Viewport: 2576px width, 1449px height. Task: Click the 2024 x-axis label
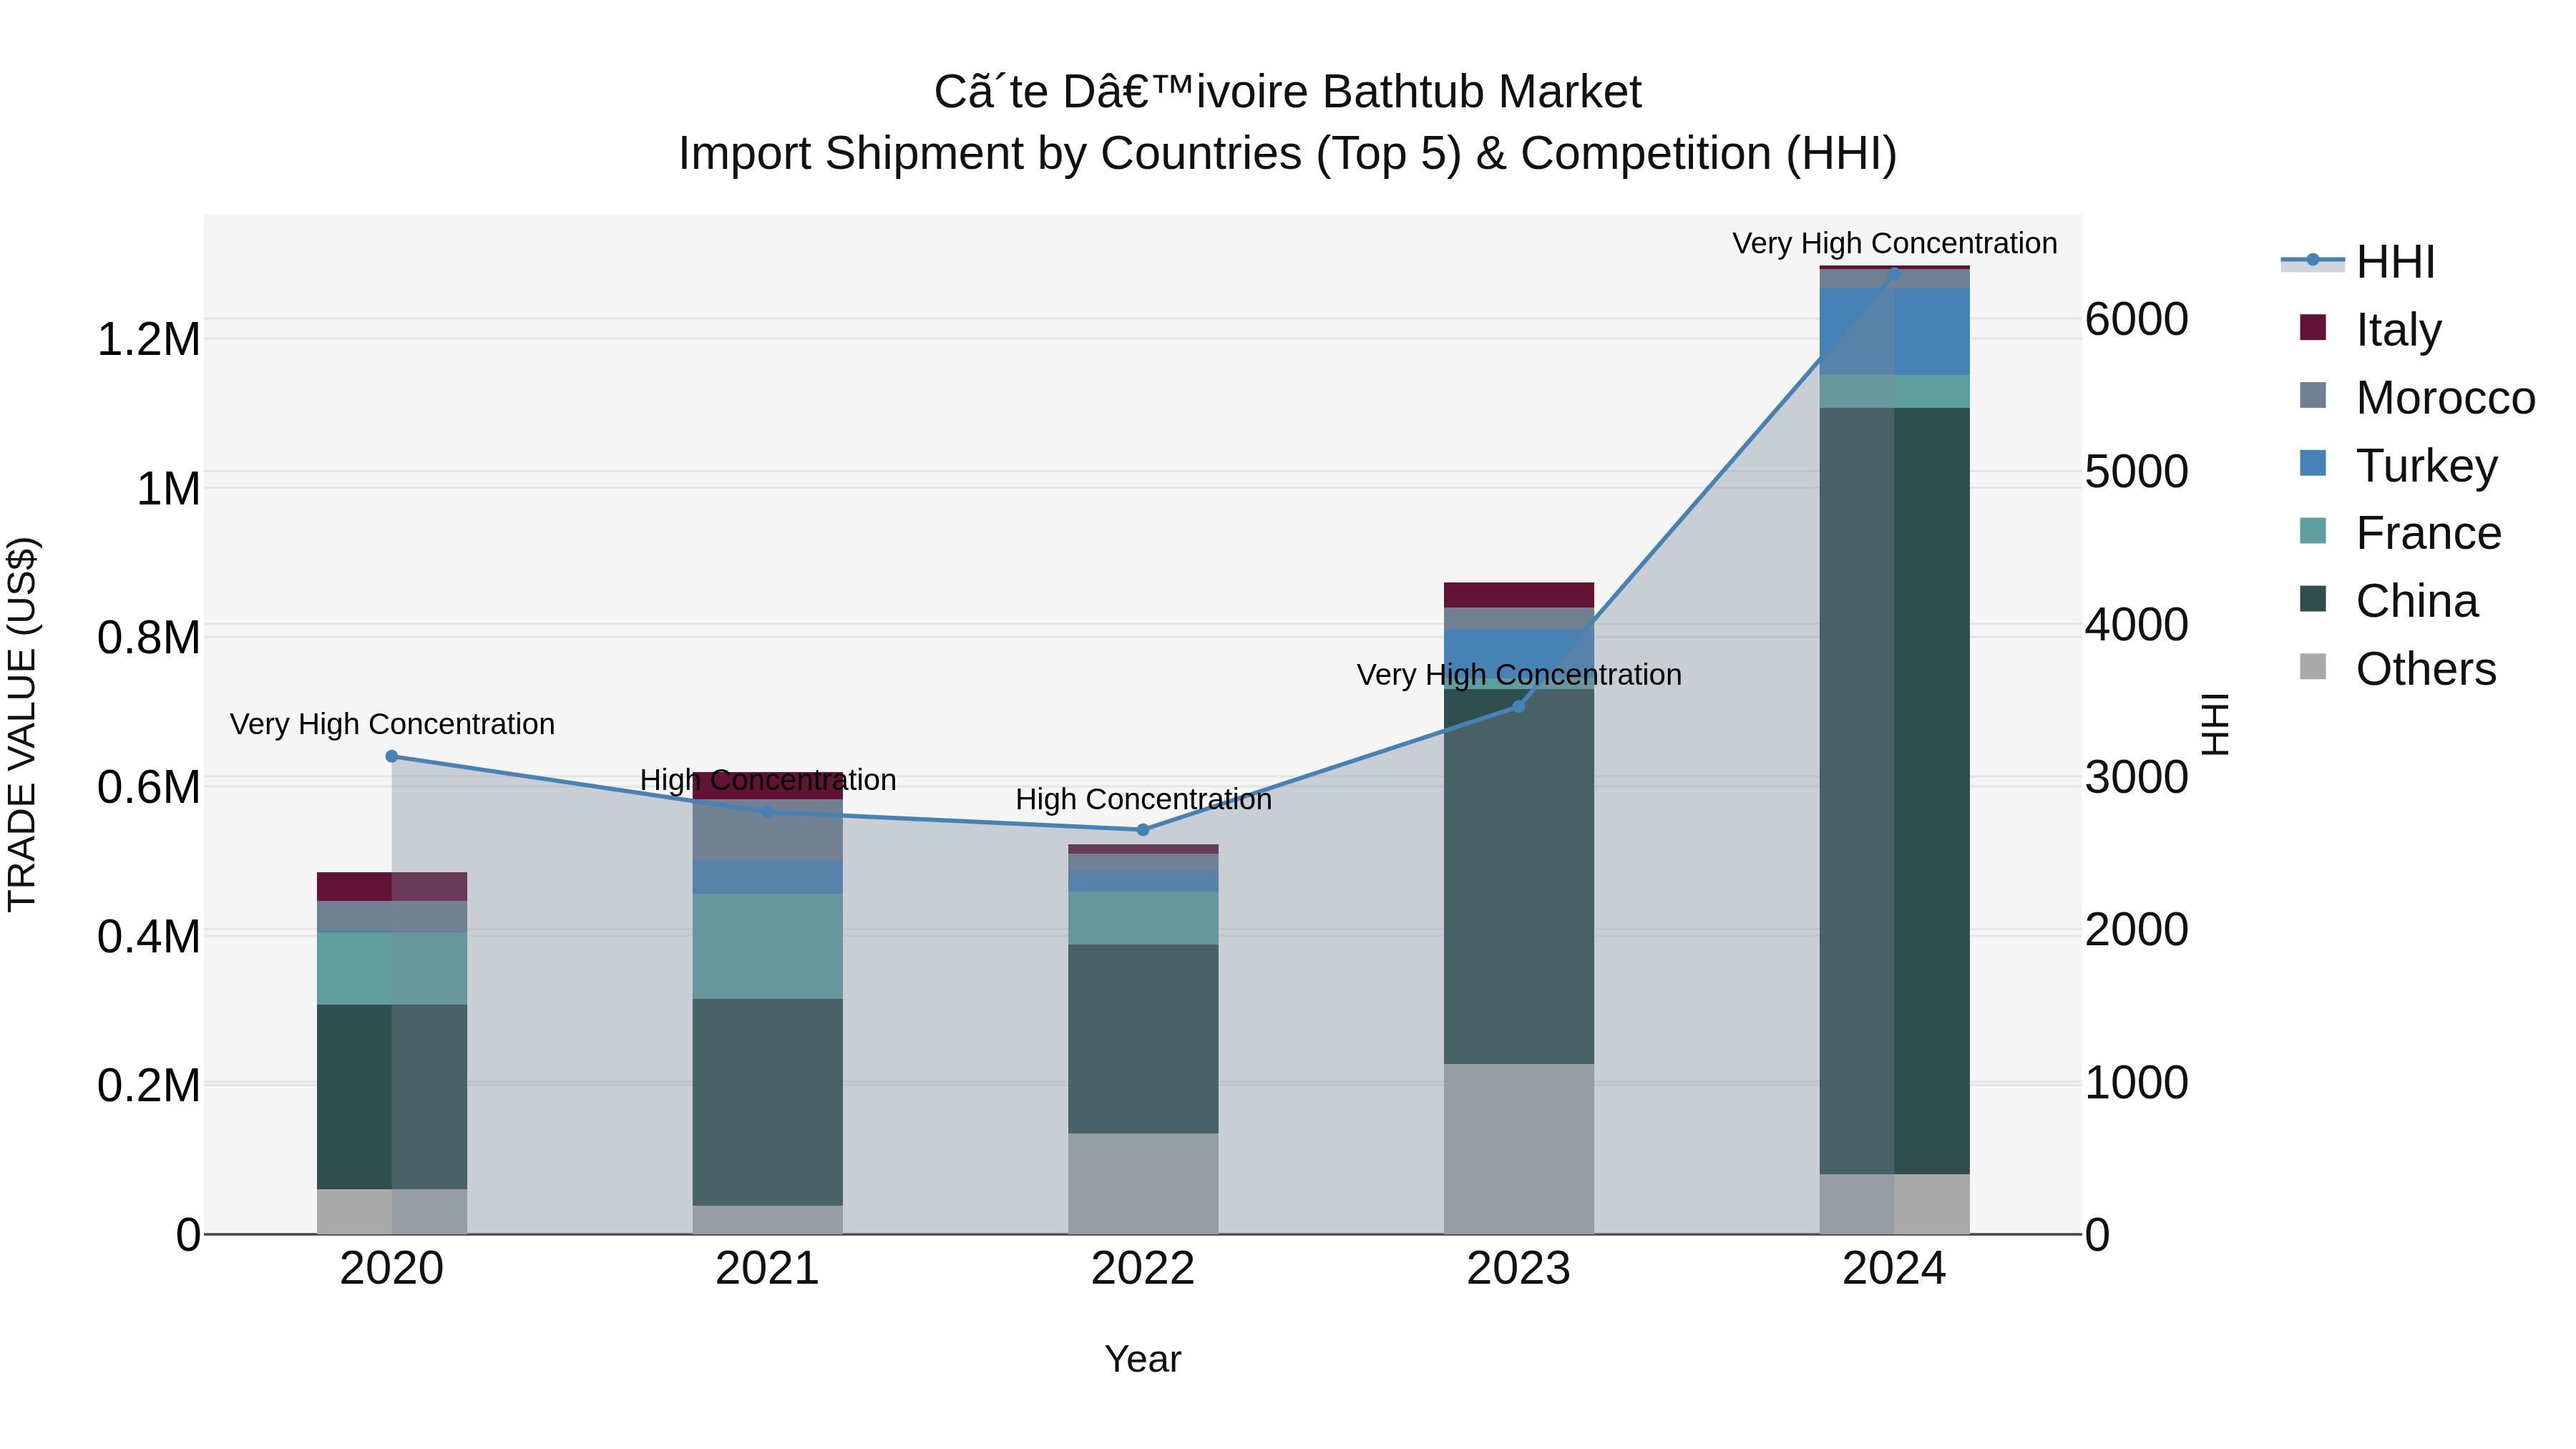[x=1894, y=1269]
